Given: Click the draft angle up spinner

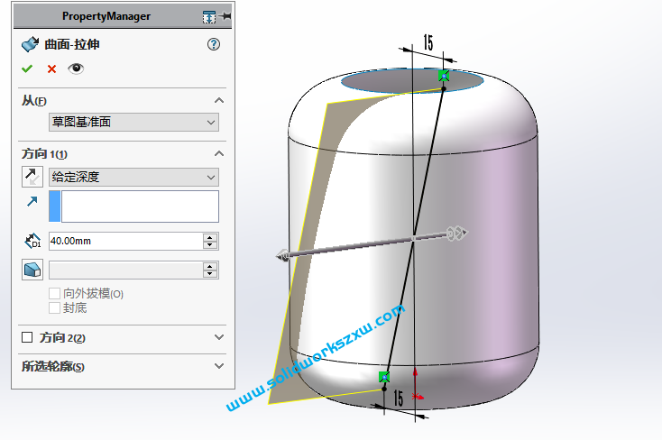Looking at the screenshot, I should [210, 266].
